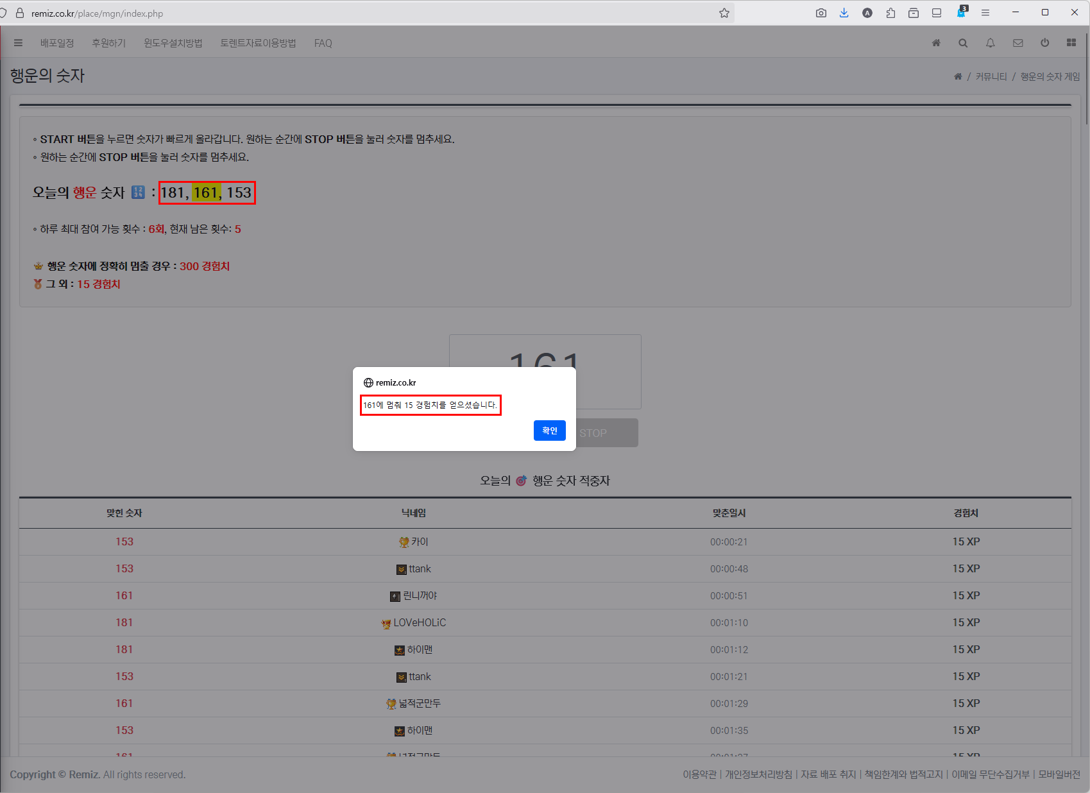Click the site lock security icon
The width and height of the screenshot is (1090, 793).
20,13
